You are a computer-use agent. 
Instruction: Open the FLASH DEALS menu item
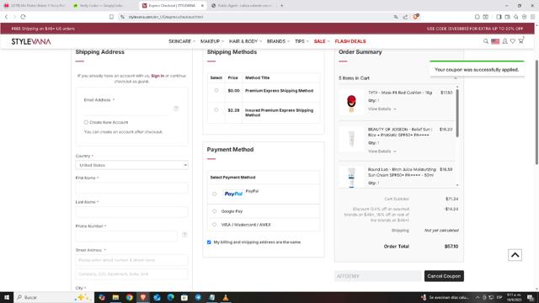coord(350,41)
